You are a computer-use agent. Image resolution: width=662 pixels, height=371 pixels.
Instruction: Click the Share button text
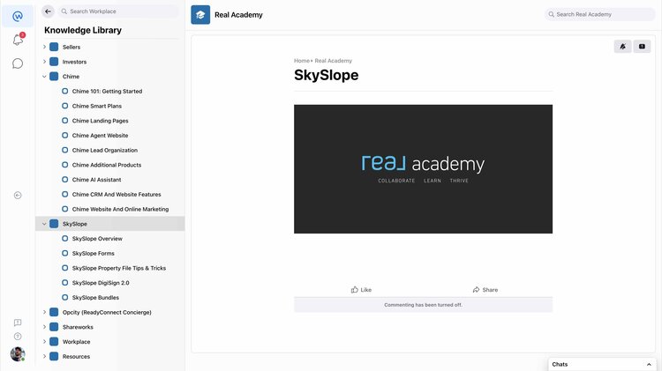coord(490,290)
